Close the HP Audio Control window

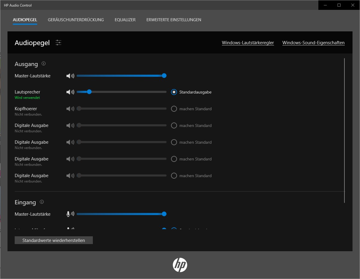click(x=353, y=5)
